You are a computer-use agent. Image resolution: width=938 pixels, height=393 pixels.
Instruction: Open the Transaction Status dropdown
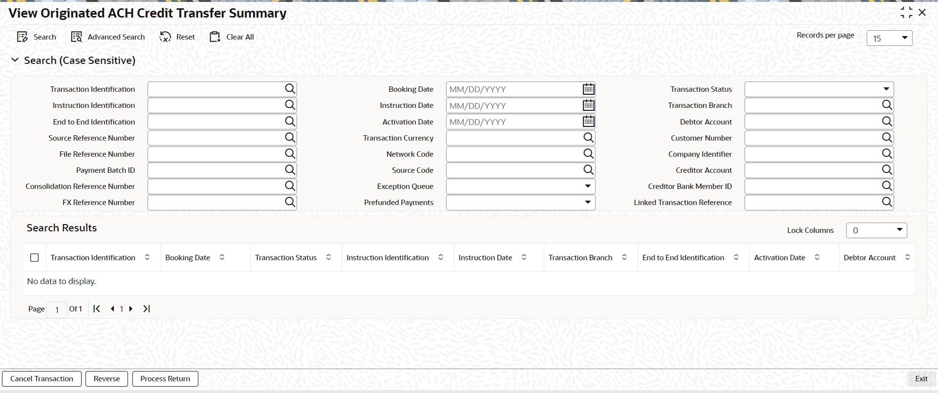[819, 89]
